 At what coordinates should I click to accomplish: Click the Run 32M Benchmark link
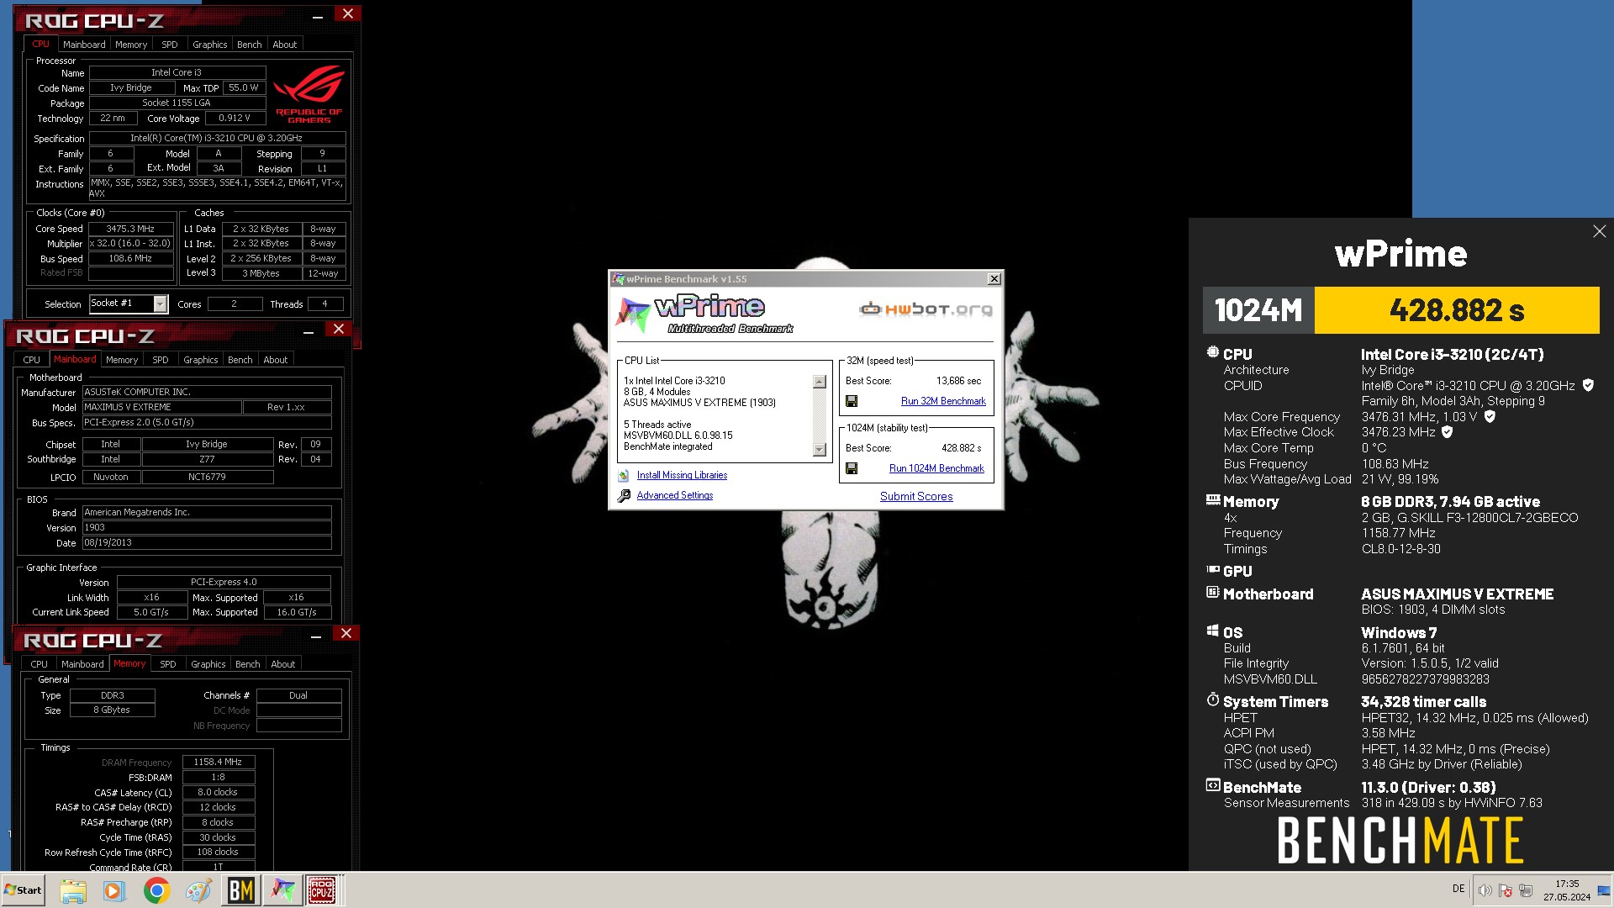[x=943, y=402]
